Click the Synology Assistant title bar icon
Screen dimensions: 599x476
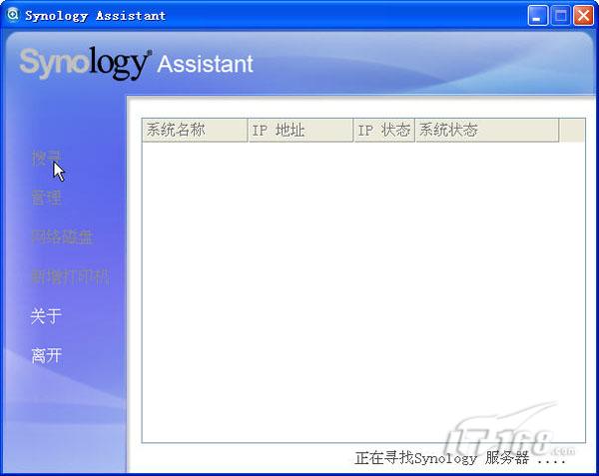coord(13,15)
